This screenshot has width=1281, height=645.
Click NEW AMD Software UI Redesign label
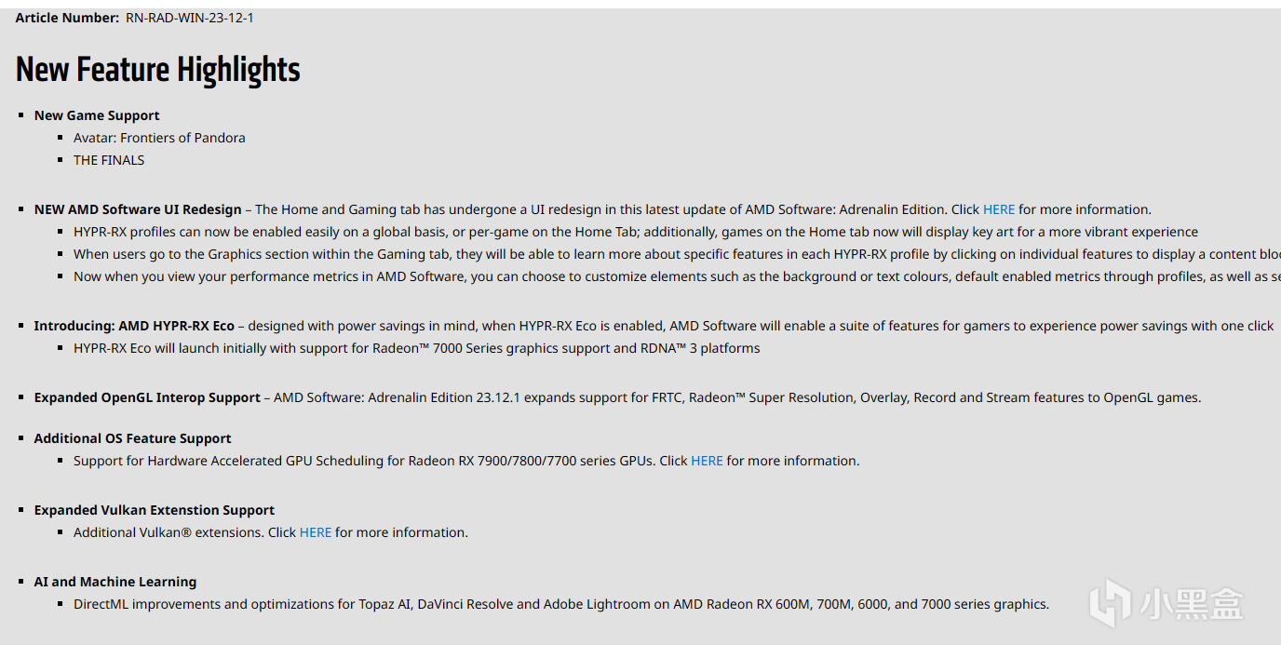(x=138, y=209)
